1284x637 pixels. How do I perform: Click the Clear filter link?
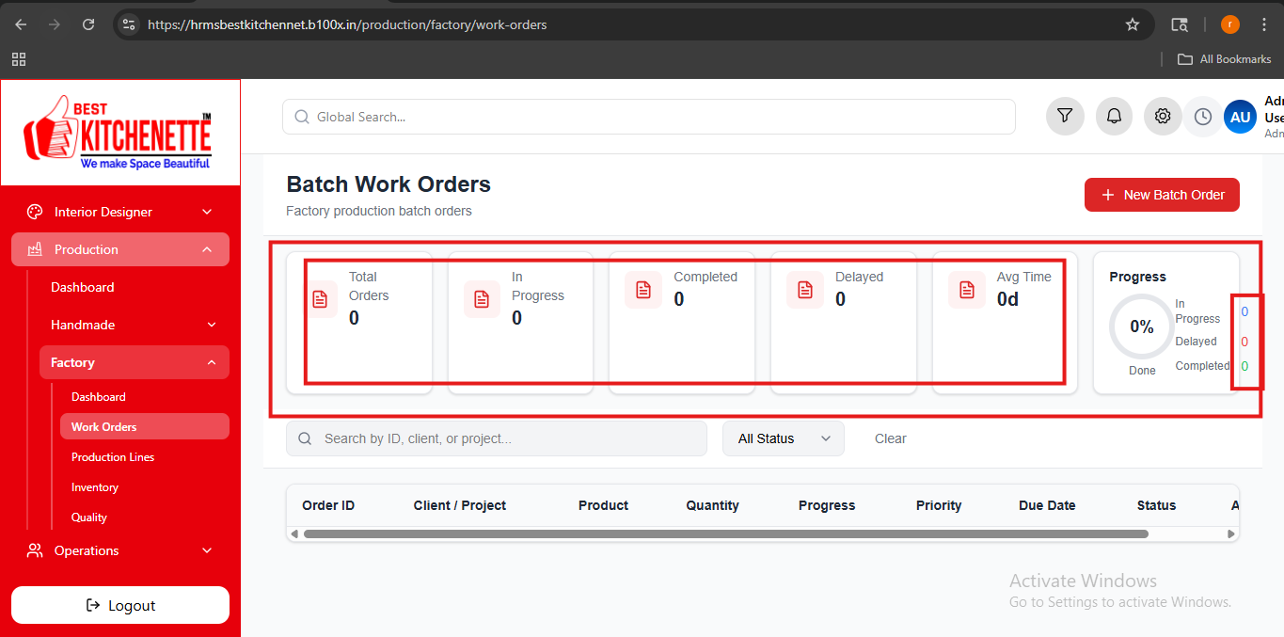point(891,438)
